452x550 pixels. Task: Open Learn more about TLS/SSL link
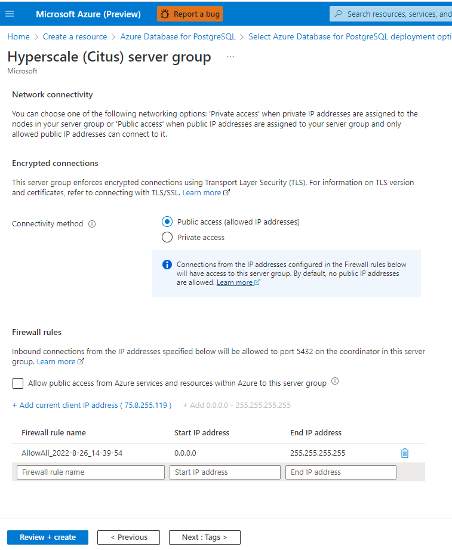(206, 192)
